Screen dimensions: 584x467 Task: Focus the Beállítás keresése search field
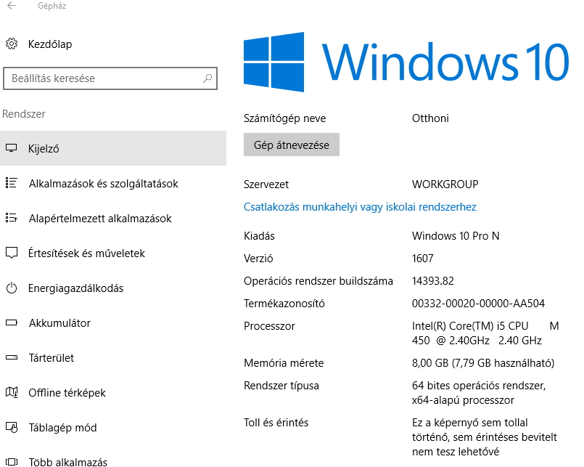point(110,78)
